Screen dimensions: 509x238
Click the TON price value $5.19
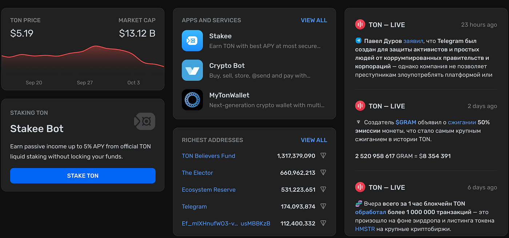click(x=22, y=33)
